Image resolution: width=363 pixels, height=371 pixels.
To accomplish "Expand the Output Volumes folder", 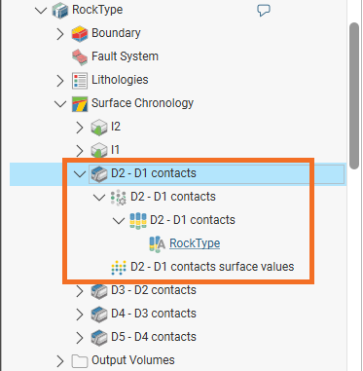I will click(60, 361).
